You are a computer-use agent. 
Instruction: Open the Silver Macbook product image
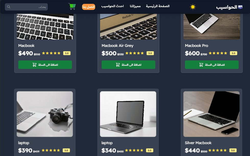coord(211,114)
